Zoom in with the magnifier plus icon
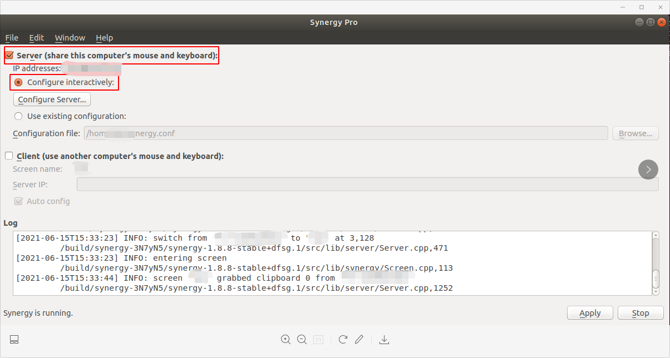 point(286,340)
